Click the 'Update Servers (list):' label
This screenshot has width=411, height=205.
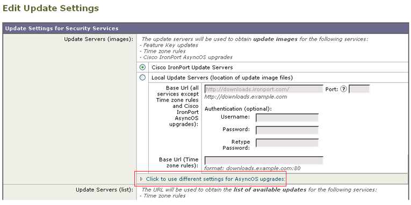pyautogui.click(x=105, y=190)
